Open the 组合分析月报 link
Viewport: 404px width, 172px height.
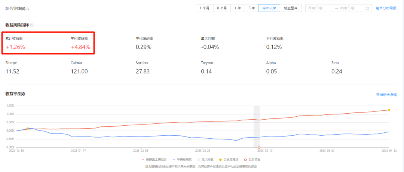click(386, 8)
